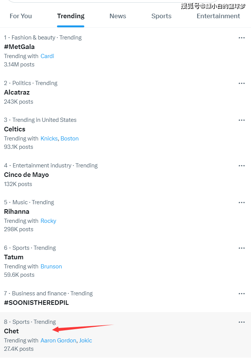Open the Boston related trend link

tap(69, 139)
